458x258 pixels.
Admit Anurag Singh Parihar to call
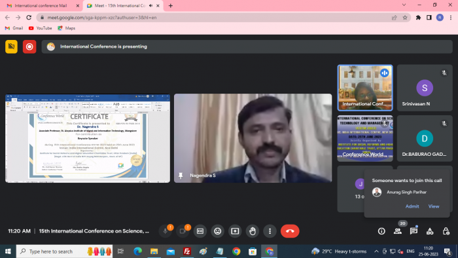coord(412,206)
